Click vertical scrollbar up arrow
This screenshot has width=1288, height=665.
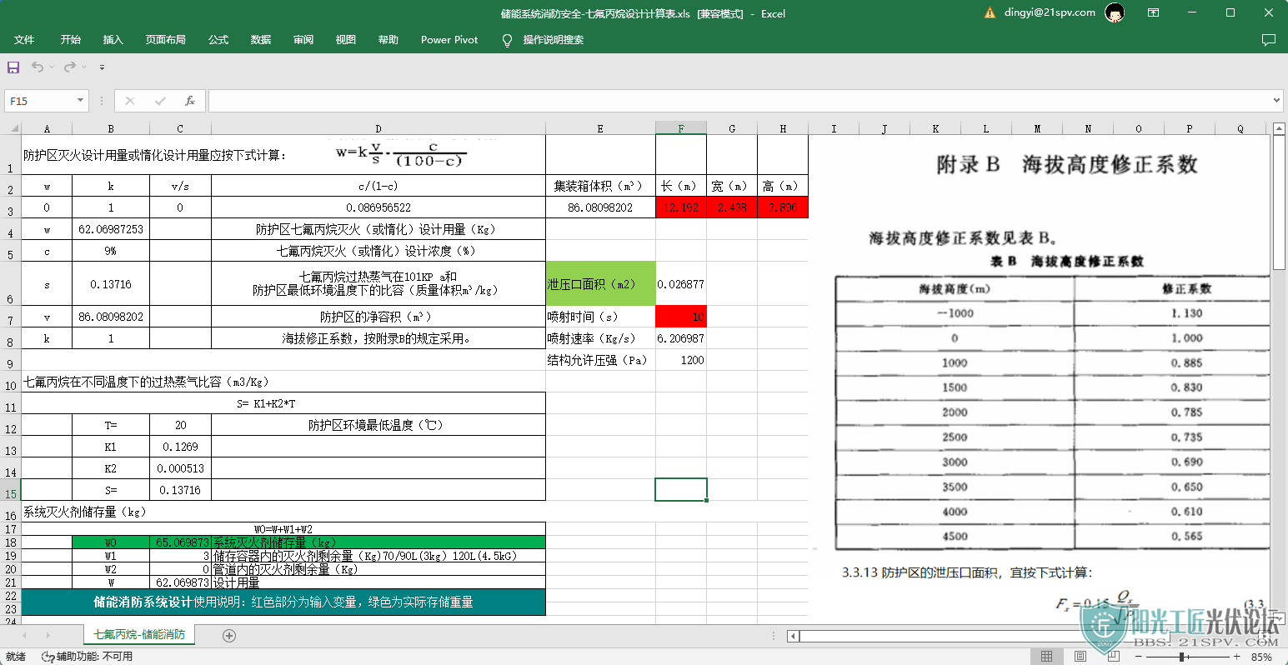tap(1280, 127)
